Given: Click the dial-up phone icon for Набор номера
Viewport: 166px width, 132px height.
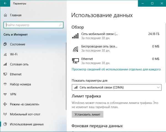Looking at the screenshot, I should [x=5, y=84].
